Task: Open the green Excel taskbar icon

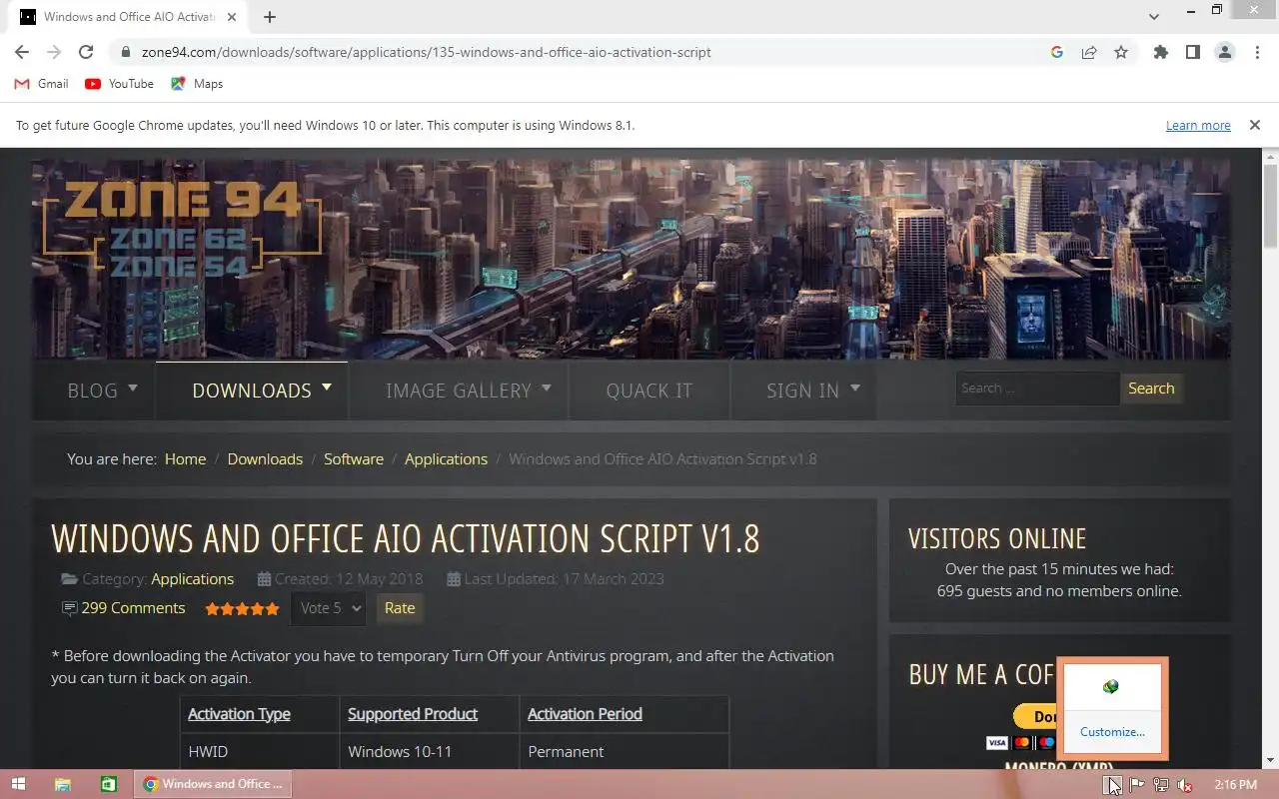Action: coord(109,784)
